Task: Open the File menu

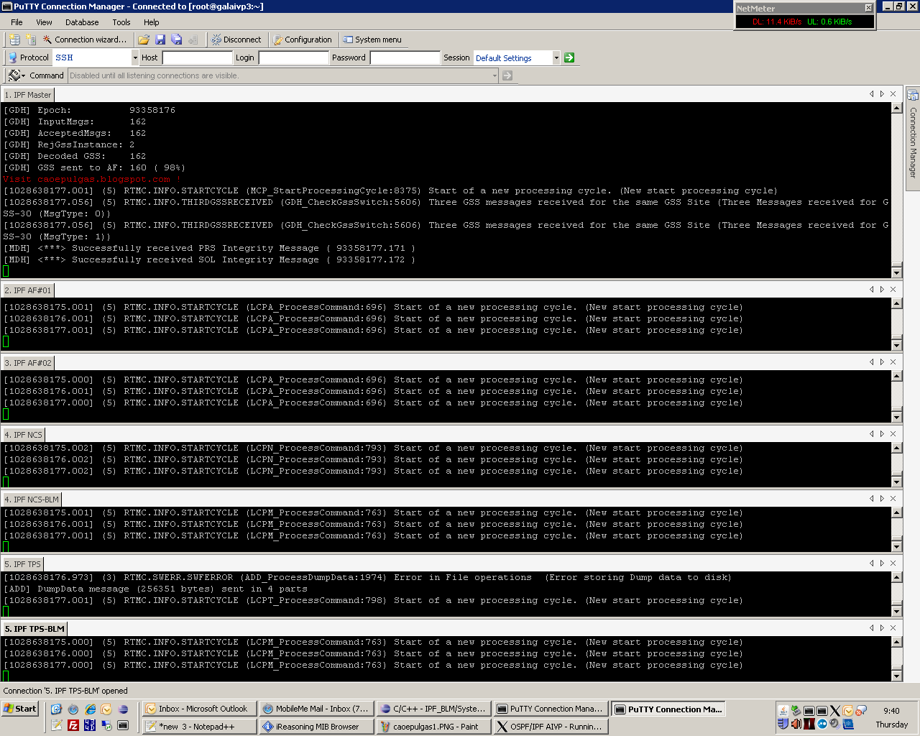Action: click(17, 22)
